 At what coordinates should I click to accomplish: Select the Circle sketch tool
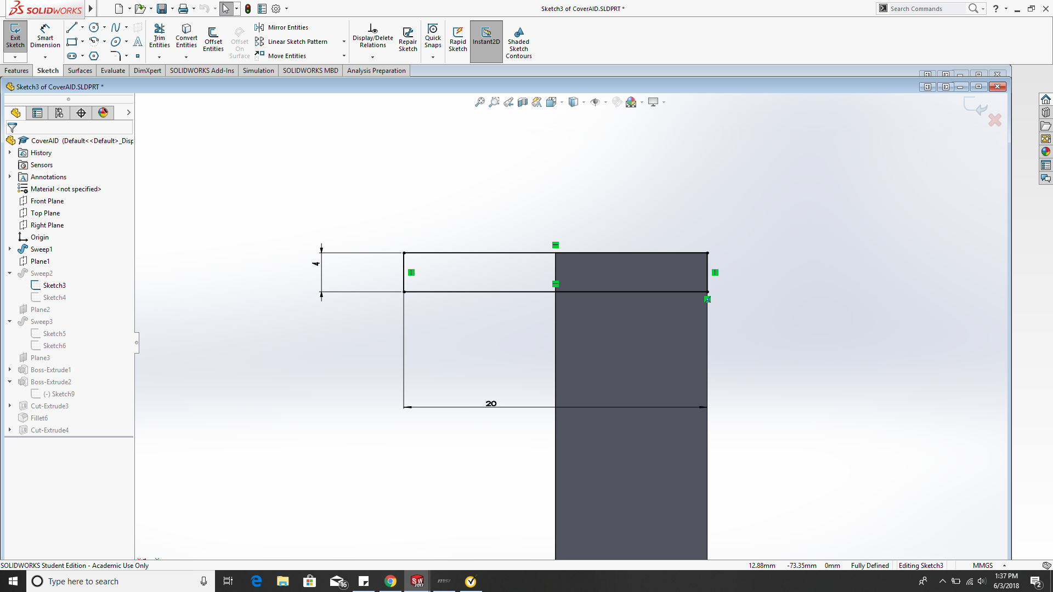pos(94,27)
